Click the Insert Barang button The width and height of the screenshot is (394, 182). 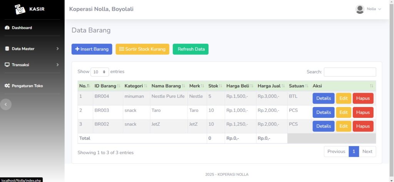[x=92, y=49]
